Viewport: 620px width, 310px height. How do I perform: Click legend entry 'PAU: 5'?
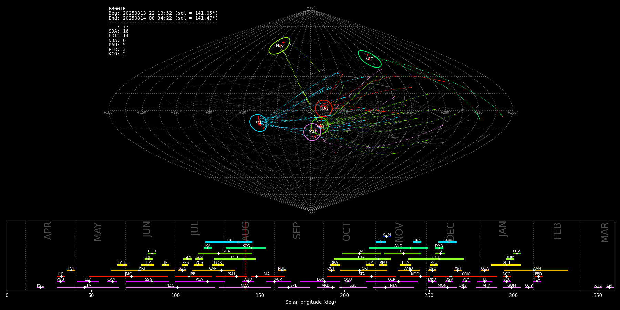(x=117, y=45)
